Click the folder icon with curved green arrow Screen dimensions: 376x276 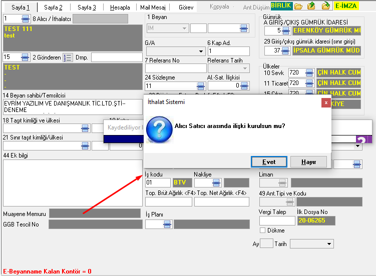pyautogui.click(x=325, y=6)
